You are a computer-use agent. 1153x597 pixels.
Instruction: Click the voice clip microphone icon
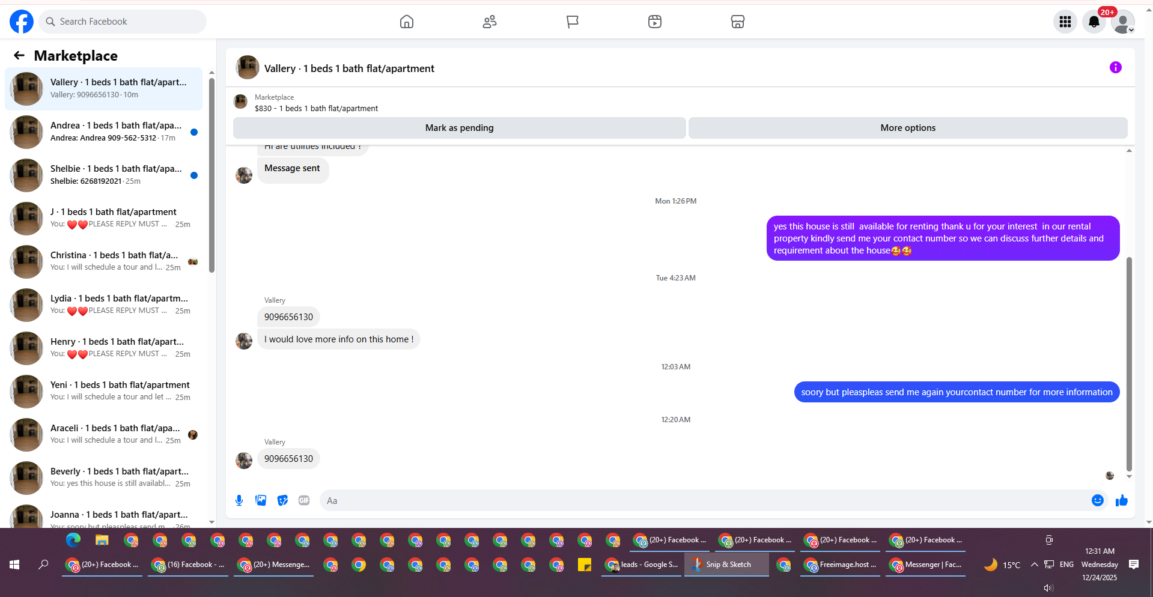click(239, 500)
